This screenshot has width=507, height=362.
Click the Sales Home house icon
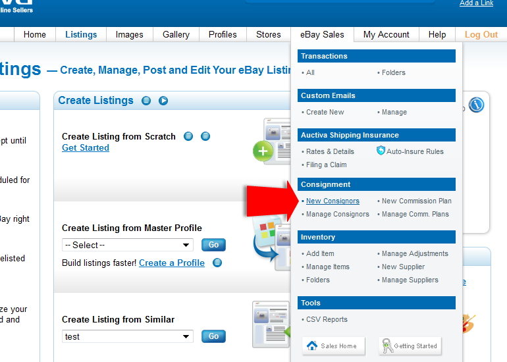(x=312, y=346)
